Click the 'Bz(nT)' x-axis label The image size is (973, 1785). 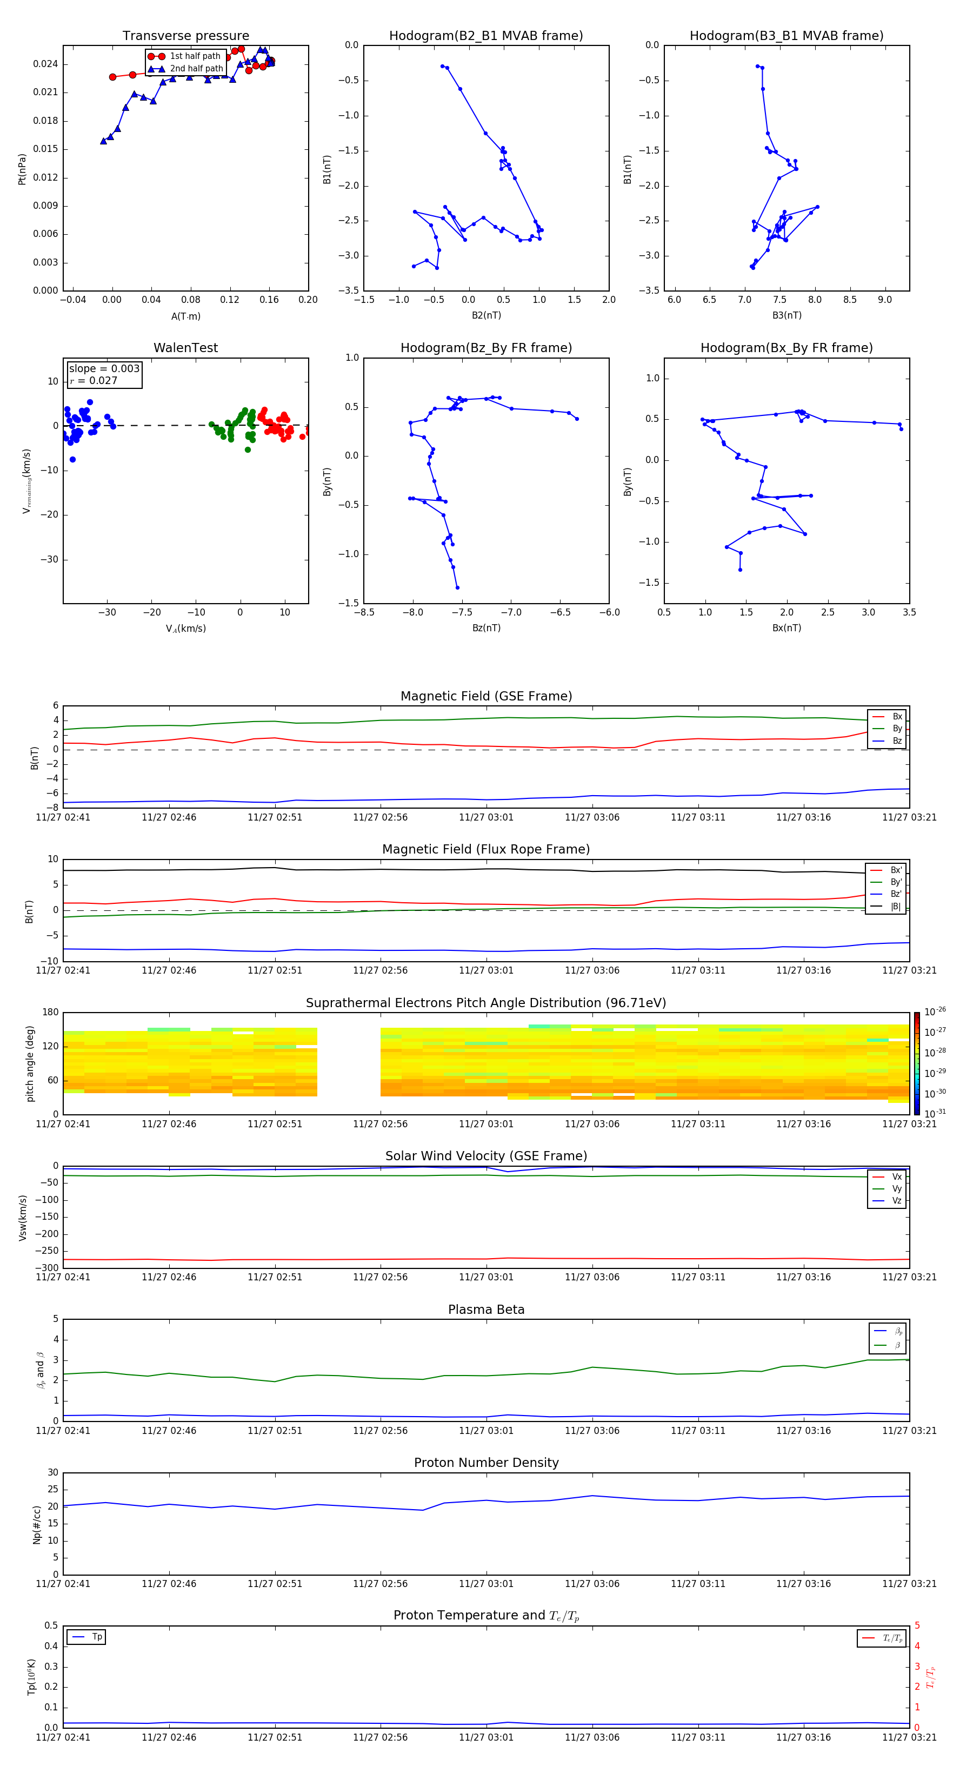(x=486, y=628)
